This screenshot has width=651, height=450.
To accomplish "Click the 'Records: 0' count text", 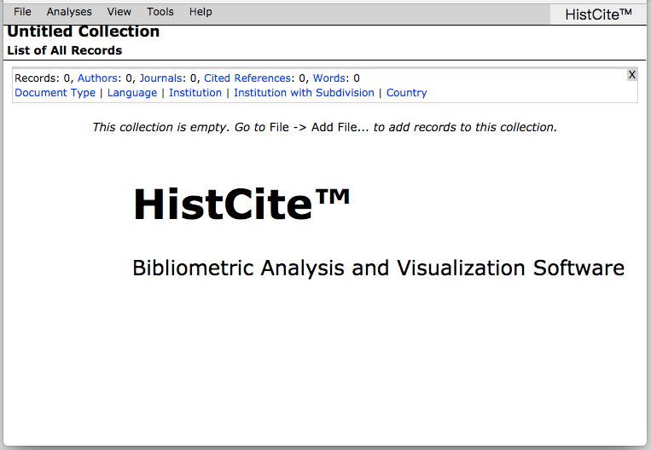I will (x=43, y=78).
